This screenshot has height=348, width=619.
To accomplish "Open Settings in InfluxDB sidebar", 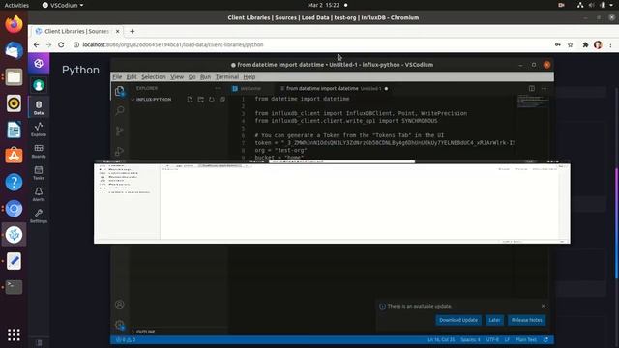I will (39, 216).
